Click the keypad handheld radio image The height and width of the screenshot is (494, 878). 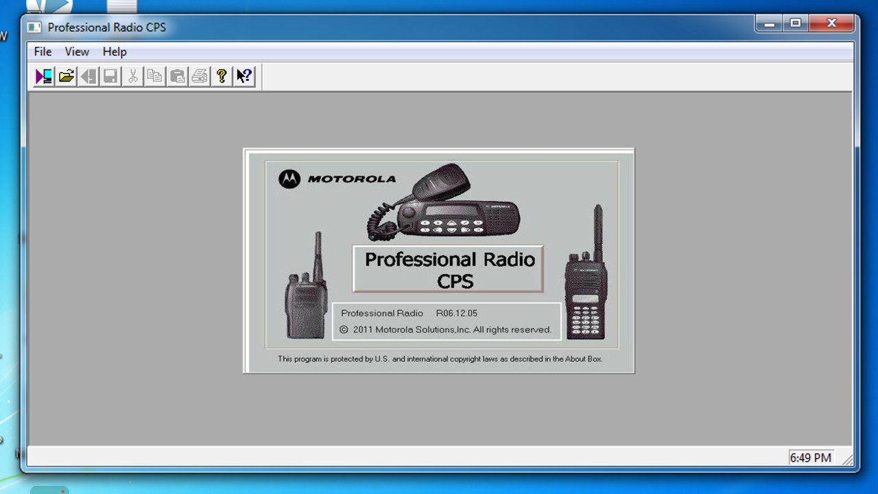(586, 272)
